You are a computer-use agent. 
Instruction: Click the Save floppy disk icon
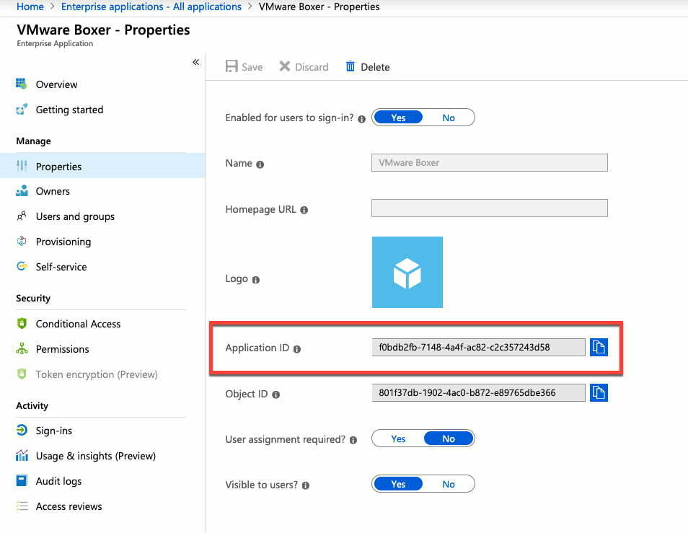pos(231,66)
